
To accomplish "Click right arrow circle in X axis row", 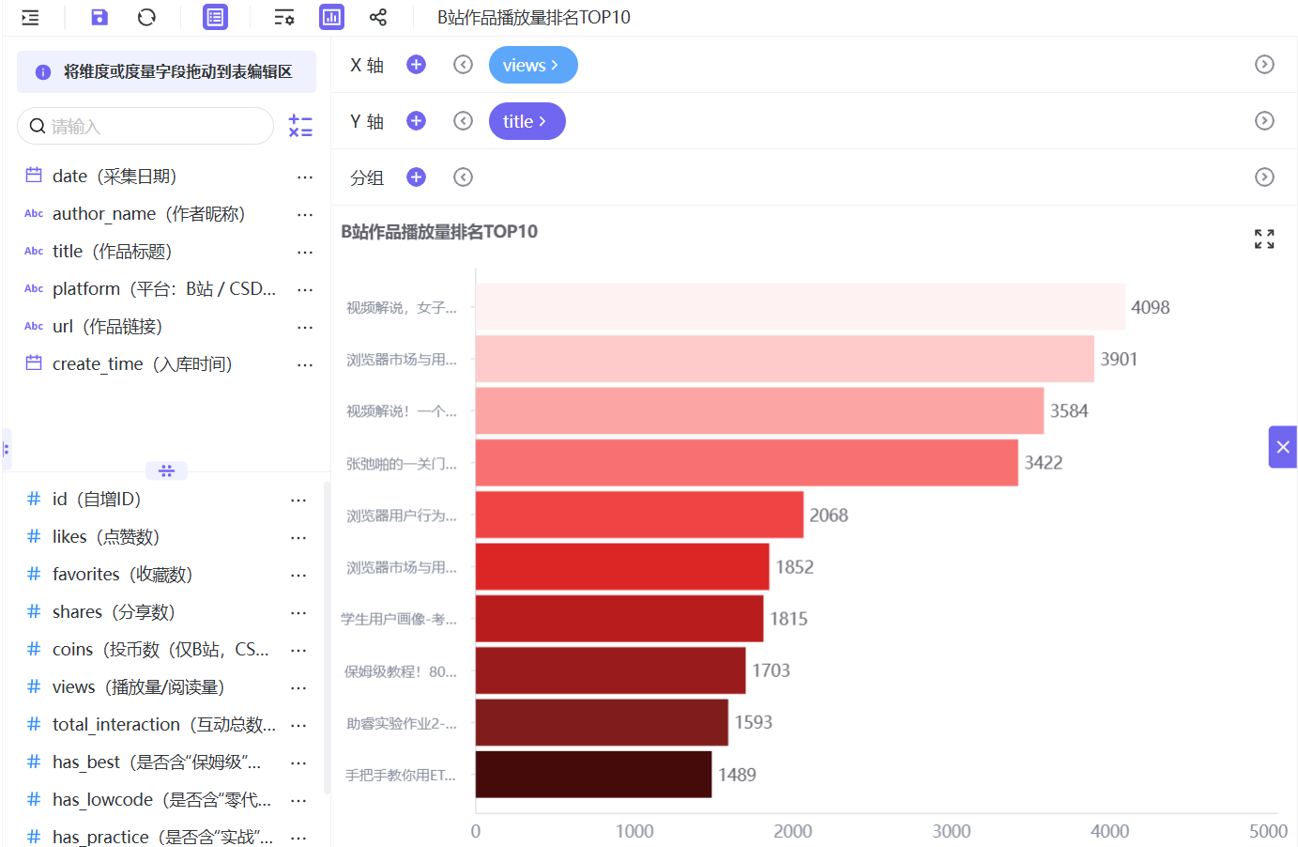I will (x=1264, y=65).
